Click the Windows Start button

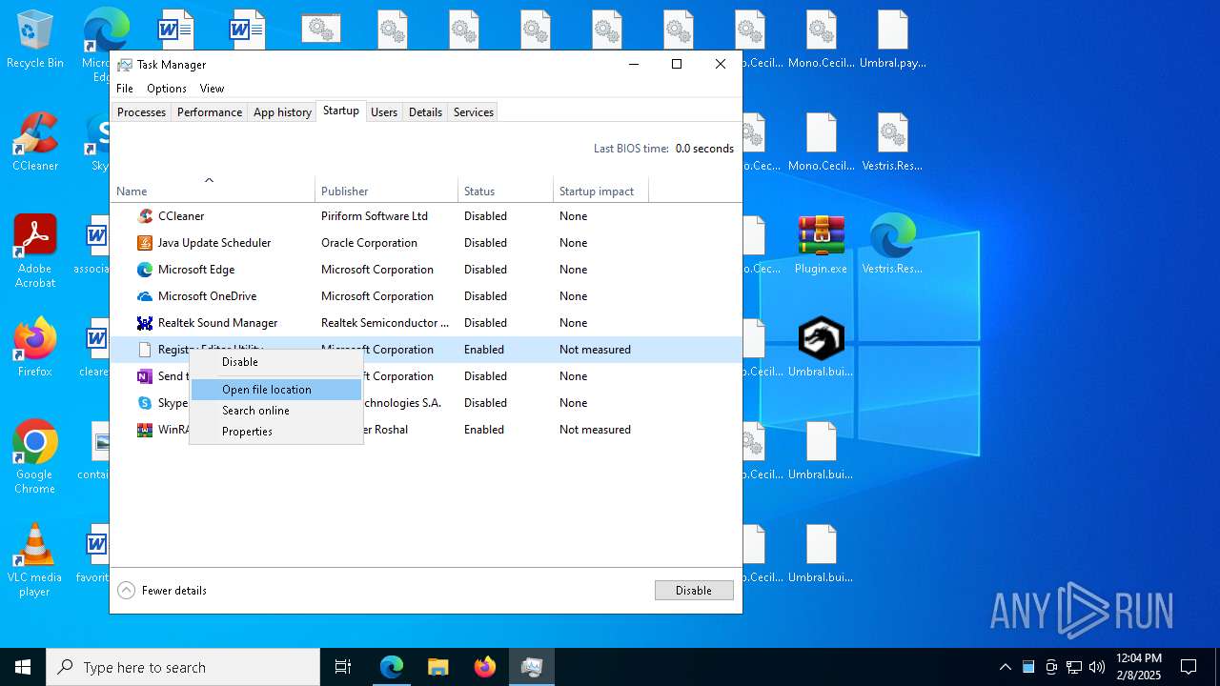pos(23,667)
